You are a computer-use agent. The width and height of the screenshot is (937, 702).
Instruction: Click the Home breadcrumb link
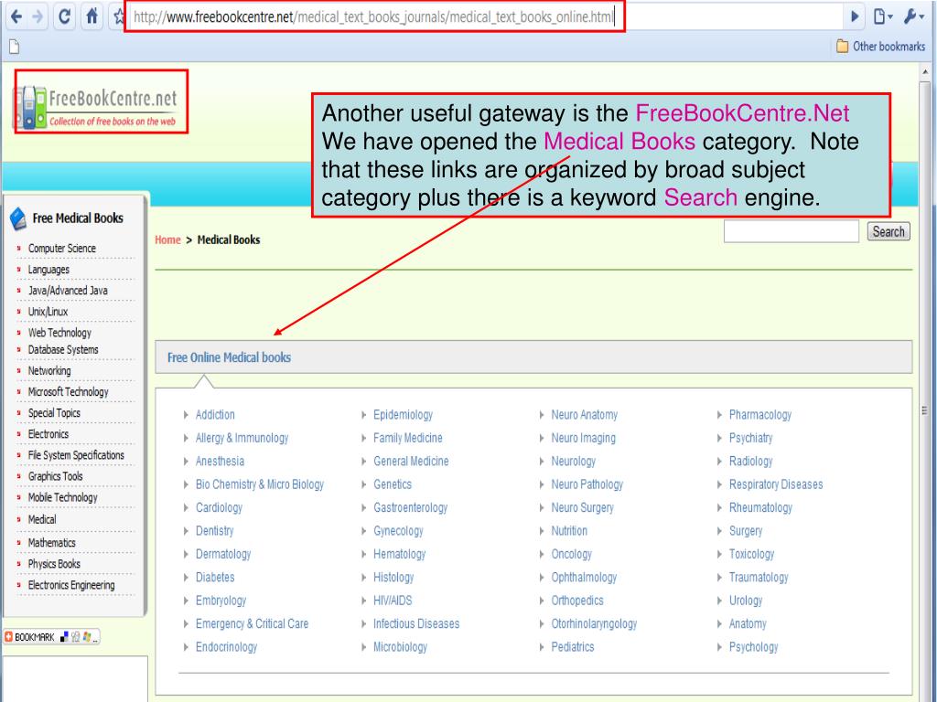167,239
